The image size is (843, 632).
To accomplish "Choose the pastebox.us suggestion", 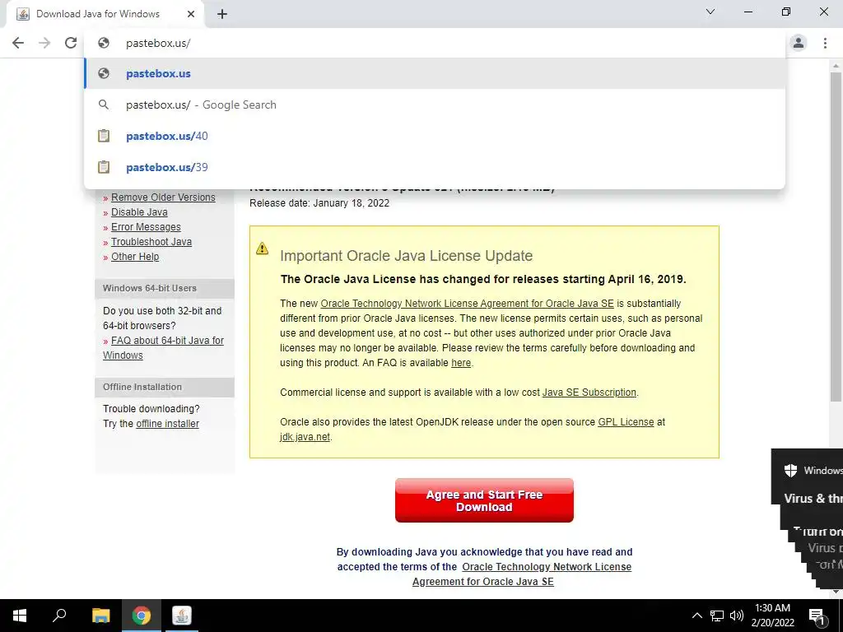I will [435, 73].
